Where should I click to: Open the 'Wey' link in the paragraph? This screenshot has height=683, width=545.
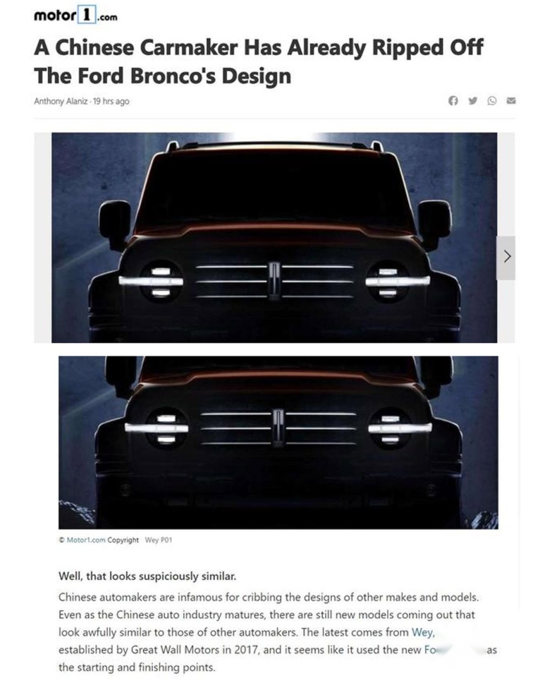(423, 632)
